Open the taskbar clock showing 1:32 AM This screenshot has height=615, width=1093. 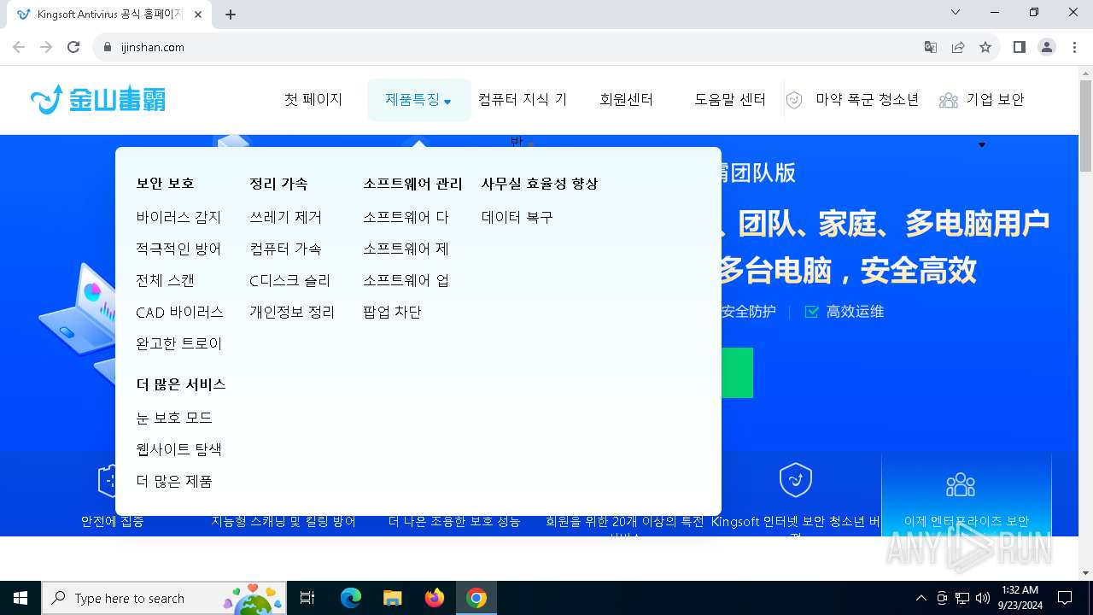(1019, 598)
